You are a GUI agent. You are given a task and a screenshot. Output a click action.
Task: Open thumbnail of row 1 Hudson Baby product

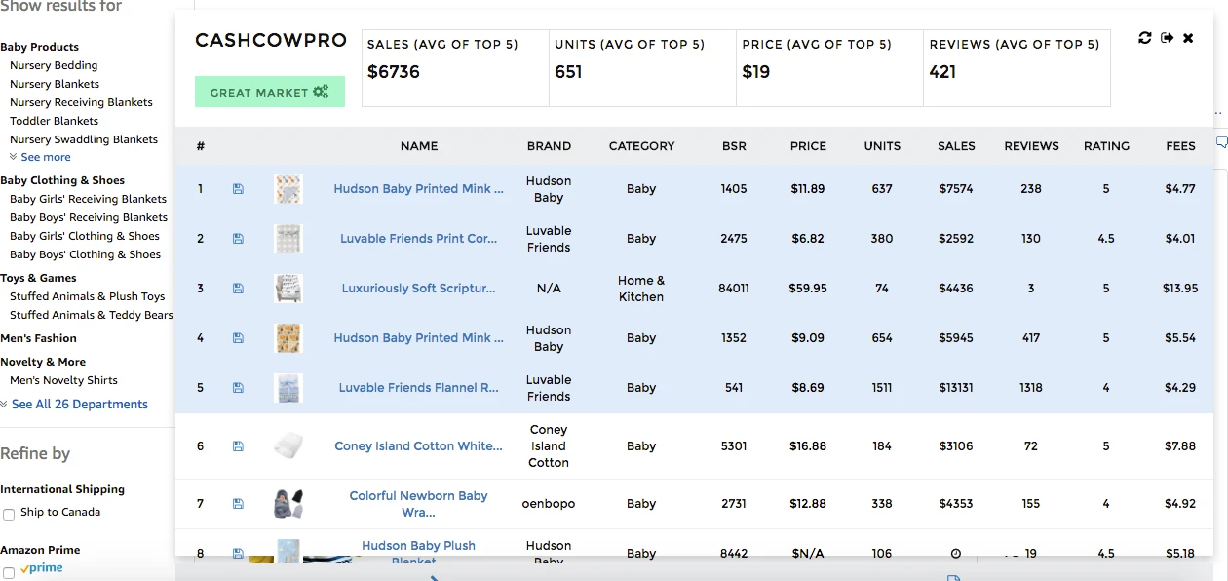(288, 189)
